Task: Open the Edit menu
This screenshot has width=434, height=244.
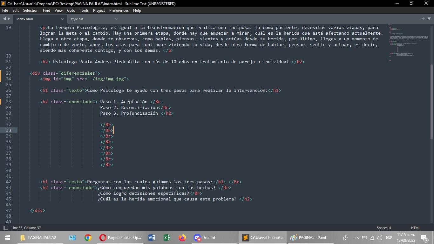Action: click(x=16, y=10)
